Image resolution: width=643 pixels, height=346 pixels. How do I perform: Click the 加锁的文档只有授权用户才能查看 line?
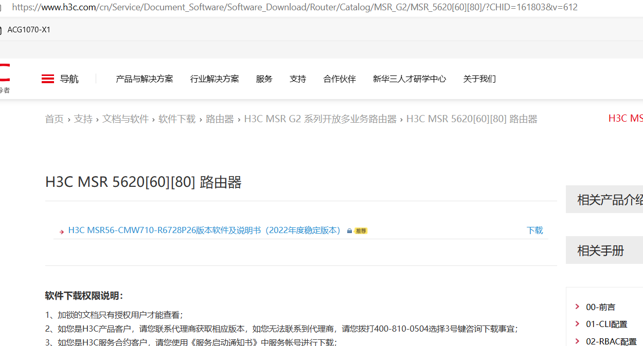[114, 315]
